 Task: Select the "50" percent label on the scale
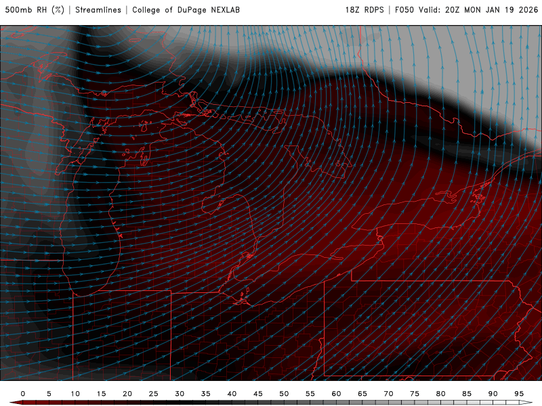pyautogui.click(x=284, y=394)
